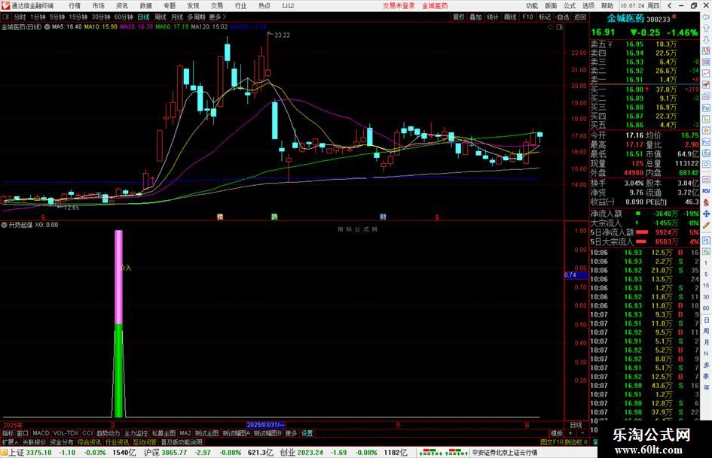Click the 交易未登录 login link

(x=399, y=6)
